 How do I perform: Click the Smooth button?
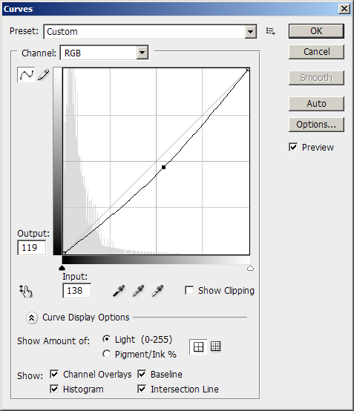pos(316,78)
